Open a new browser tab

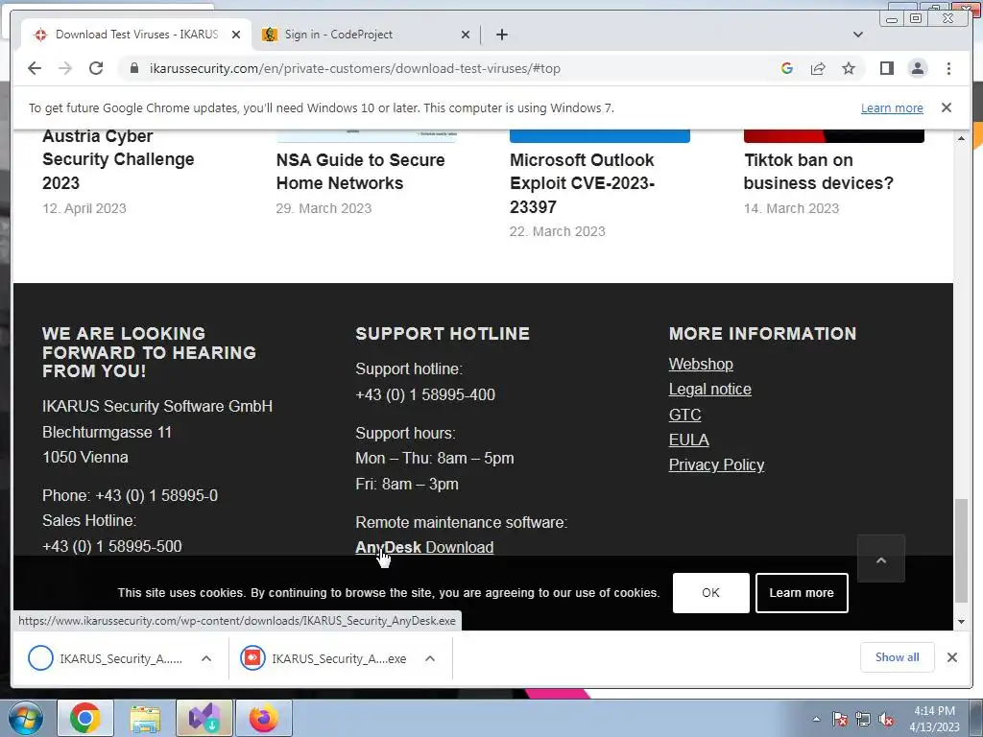coord(501,35)
